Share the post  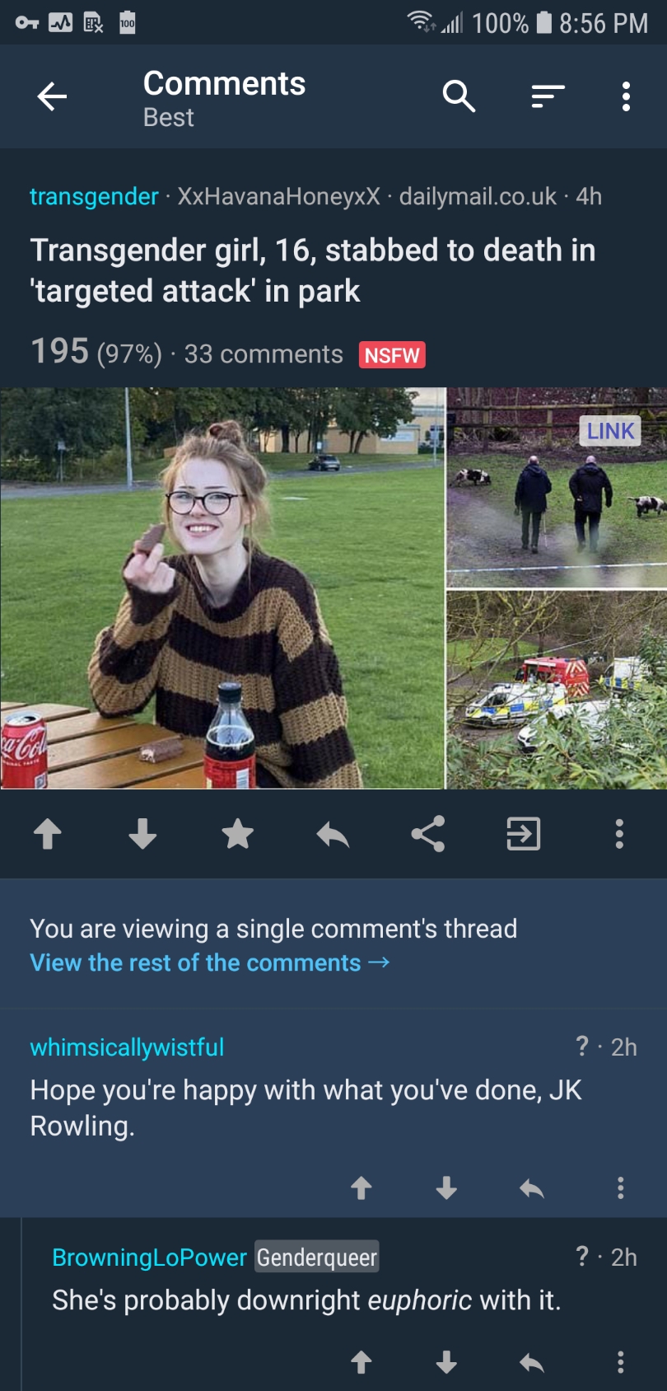[x=428, y=834]
